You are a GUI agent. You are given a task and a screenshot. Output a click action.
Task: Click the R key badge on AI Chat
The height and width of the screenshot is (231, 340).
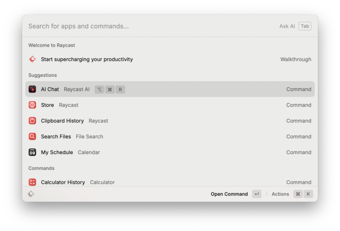pos(120,89)
